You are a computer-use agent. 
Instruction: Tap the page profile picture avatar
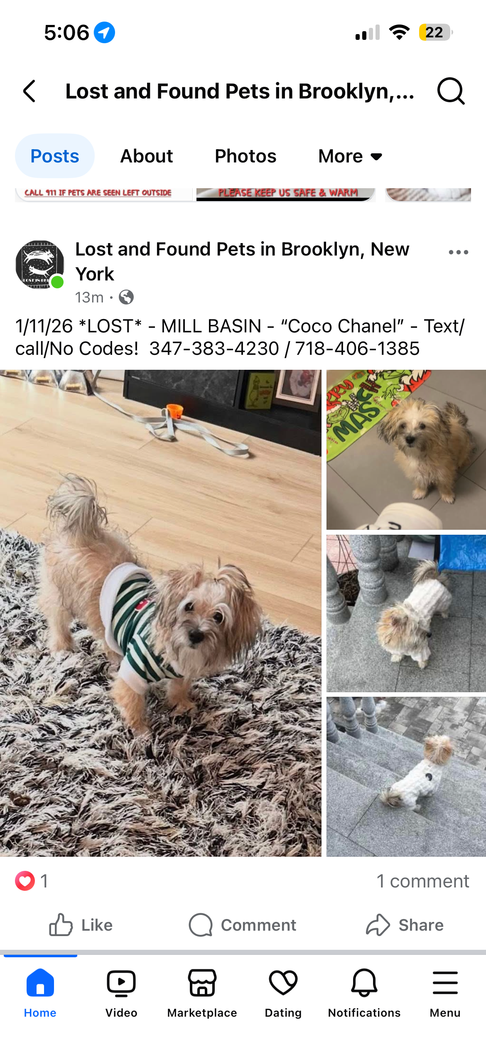coord(40,264)
